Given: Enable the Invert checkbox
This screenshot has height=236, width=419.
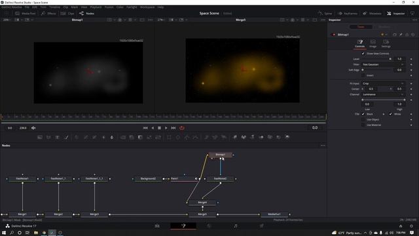Looking at the screenshot, I should (363, 75).
